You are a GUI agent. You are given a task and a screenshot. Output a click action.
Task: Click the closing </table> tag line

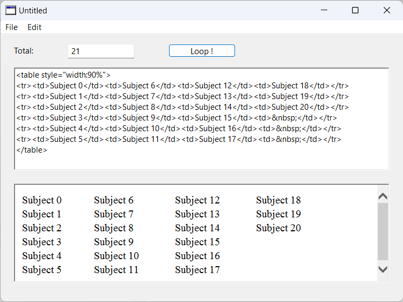coord(32,150)
